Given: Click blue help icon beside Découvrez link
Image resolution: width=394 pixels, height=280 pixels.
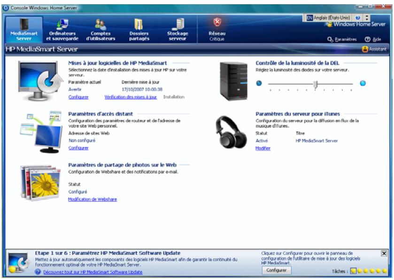Looking at the screenshot, I should pos(38,272).
